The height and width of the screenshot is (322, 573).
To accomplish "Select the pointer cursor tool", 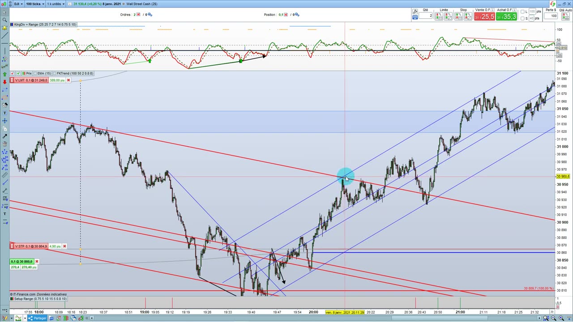I will [x=4, y=13].
